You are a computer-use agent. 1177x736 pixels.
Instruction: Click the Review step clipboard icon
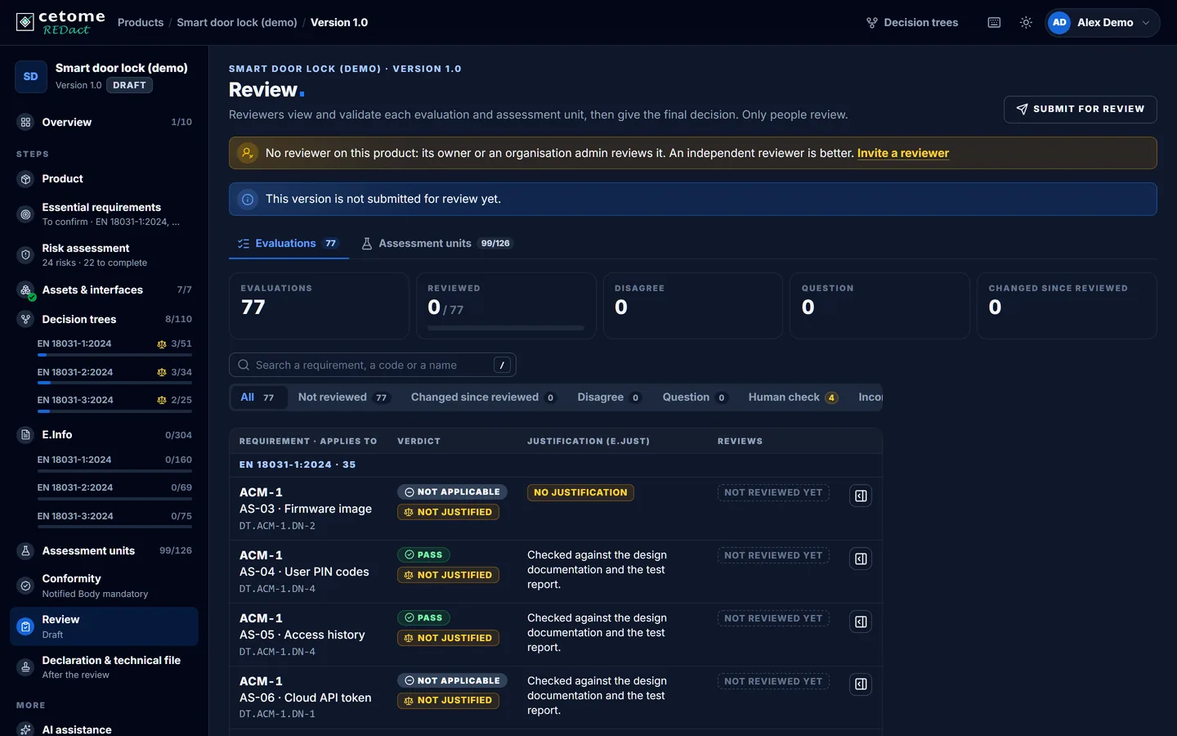(25, 626)
